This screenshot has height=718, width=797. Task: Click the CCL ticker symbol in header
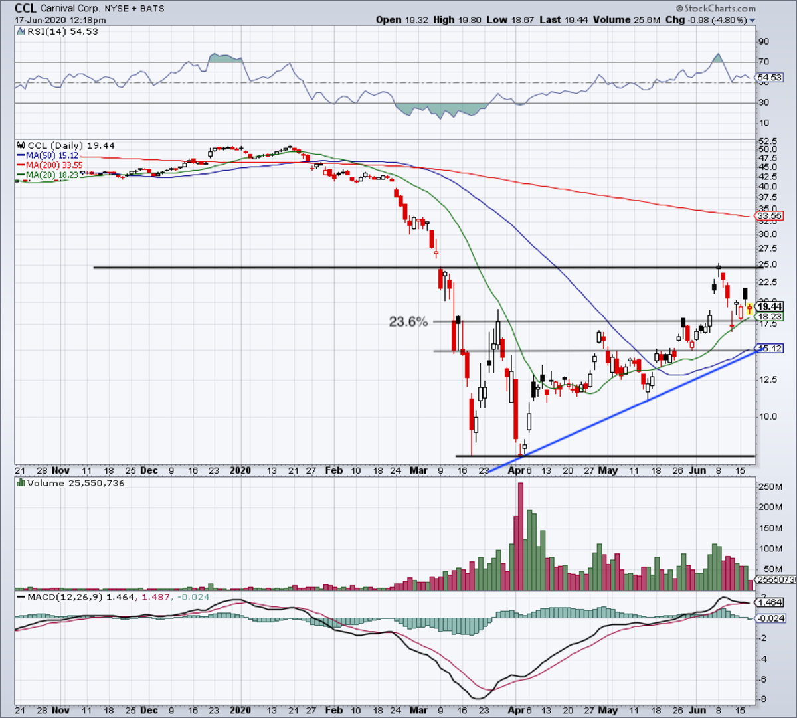pyautogui.click(x=26, y=9)
